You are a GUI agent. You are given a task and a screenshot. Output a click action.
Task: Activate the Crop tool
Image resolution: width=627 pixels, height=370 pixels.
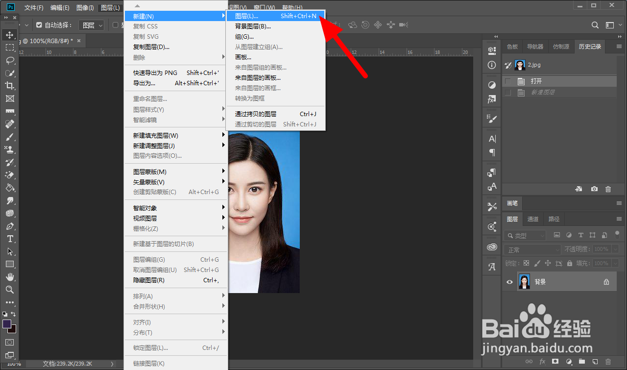tap(10, 86)
